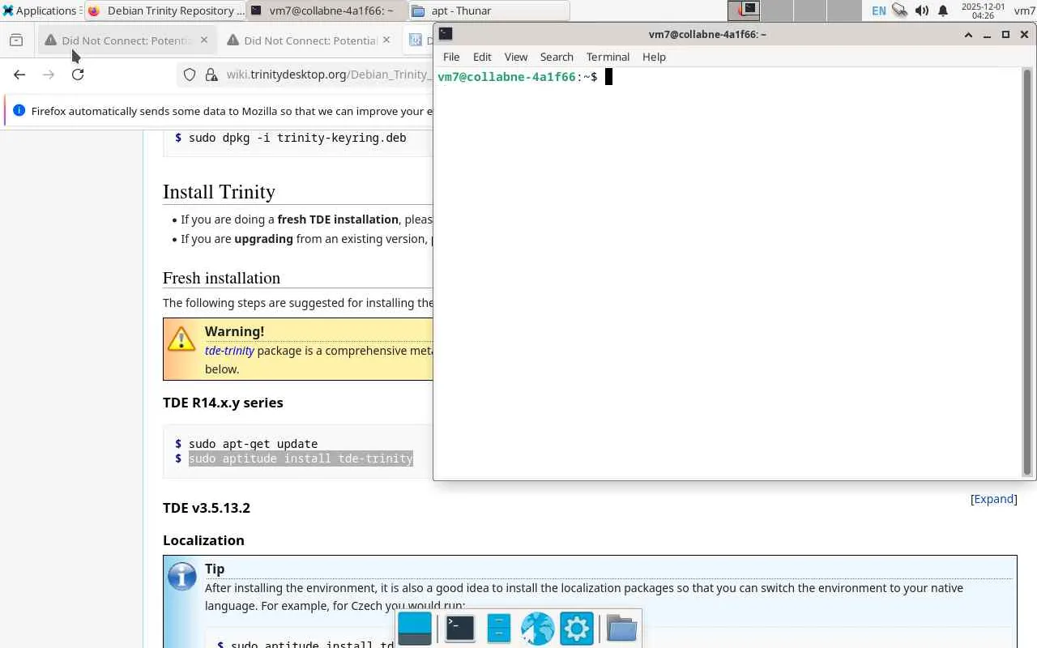Click the terminal icon on taskbar button
The width and height of the screenshot is (1037, 648).
pos(257,11)
